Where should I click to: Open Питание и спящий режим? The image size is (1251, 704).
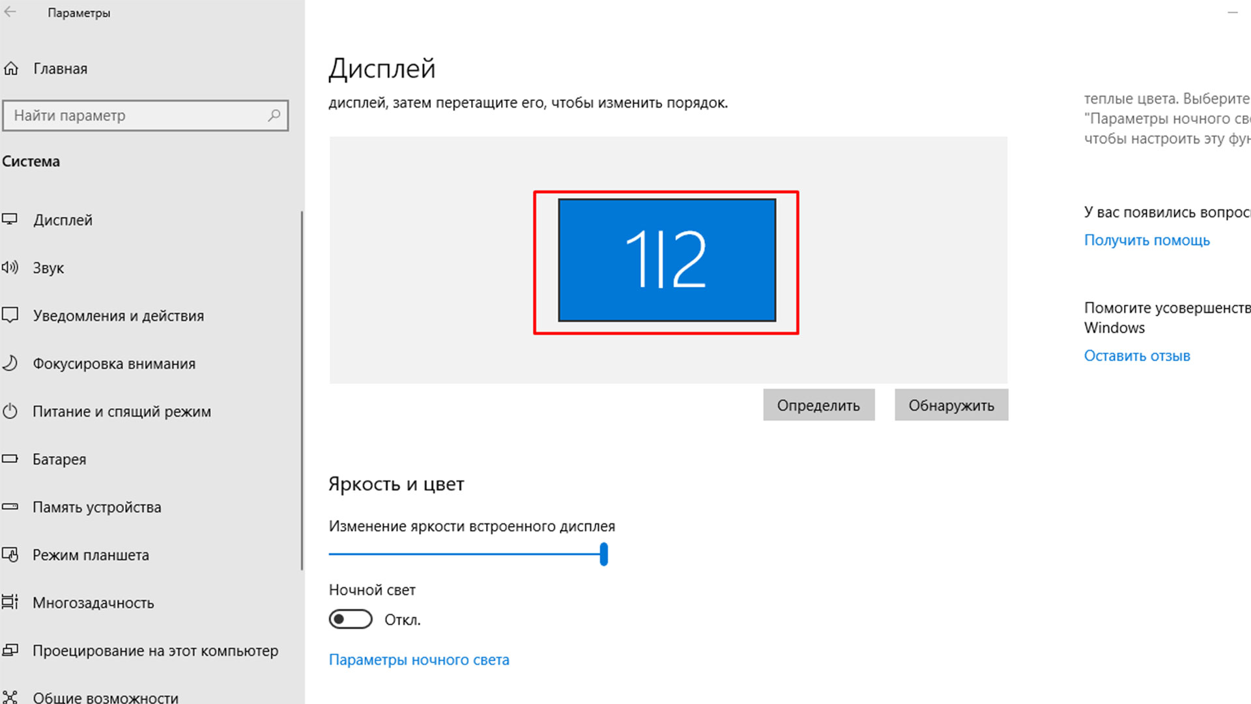(122, 412)
